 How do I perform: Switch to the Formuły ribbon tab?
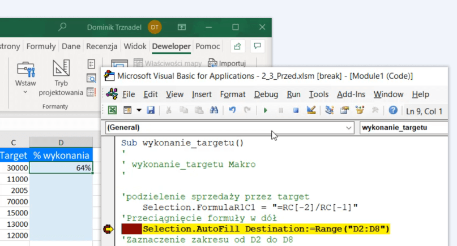tap(41, 46)
